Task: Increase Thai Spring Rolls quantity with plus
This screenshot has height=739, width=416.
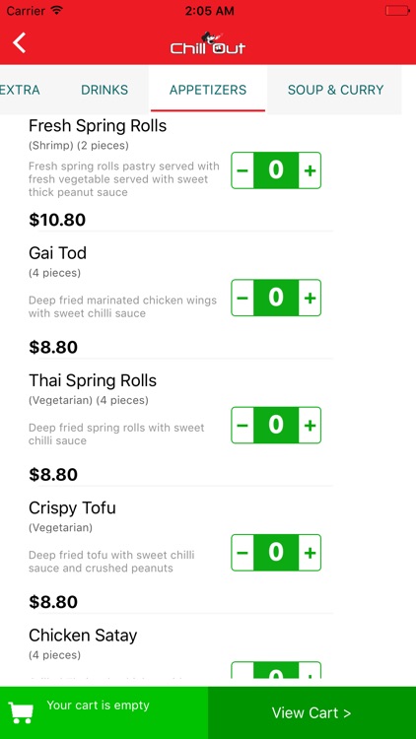Action: [310, 425]
